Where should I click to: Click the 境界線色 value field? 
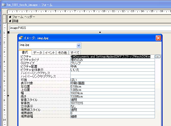coord(112,113)
